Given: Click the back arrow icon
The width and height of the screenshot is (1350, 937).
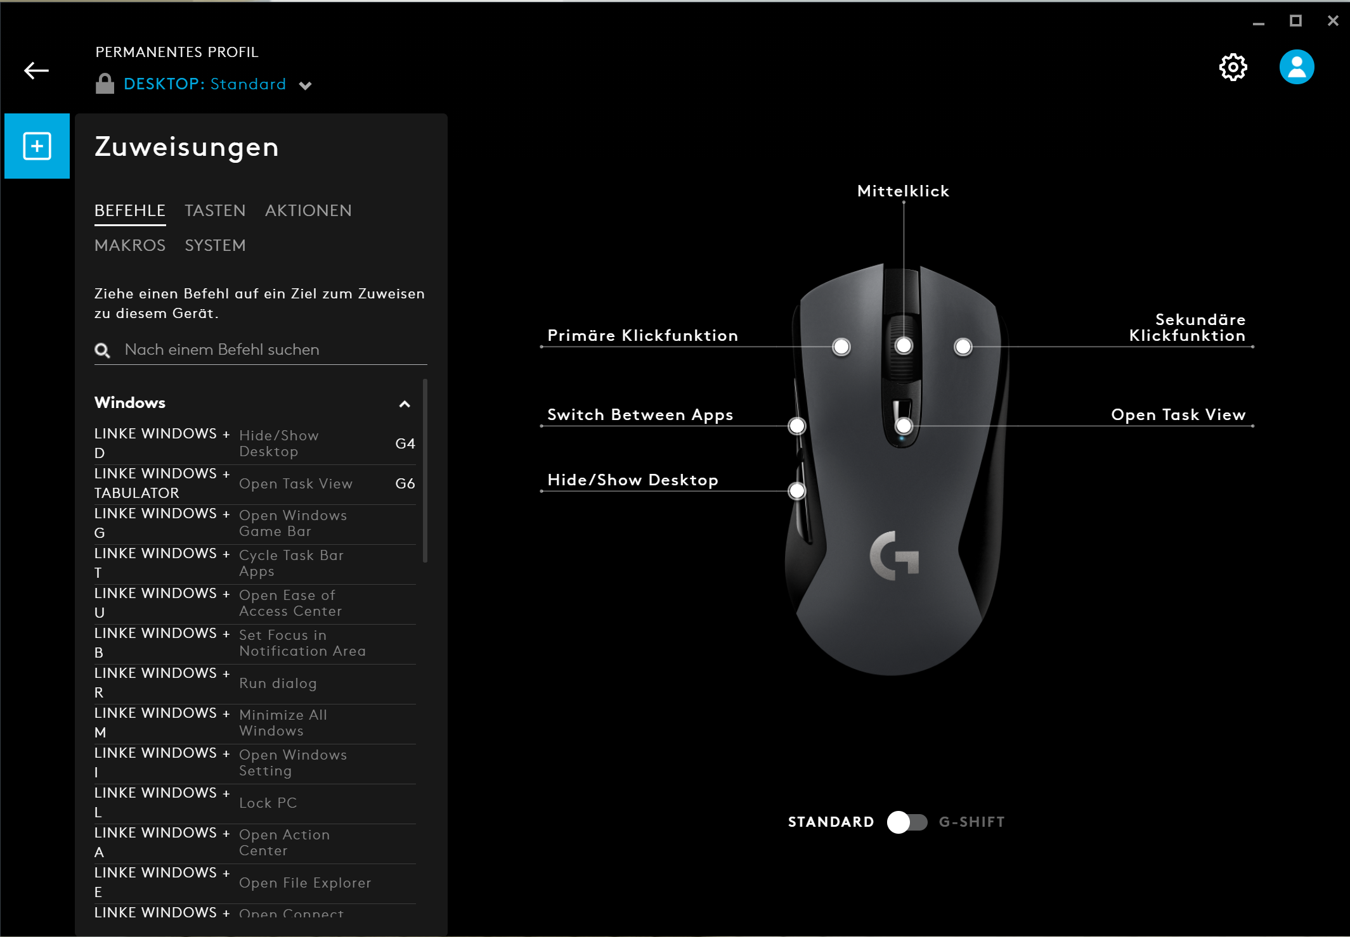Looking at the screenshot, I should click(36, 70).
